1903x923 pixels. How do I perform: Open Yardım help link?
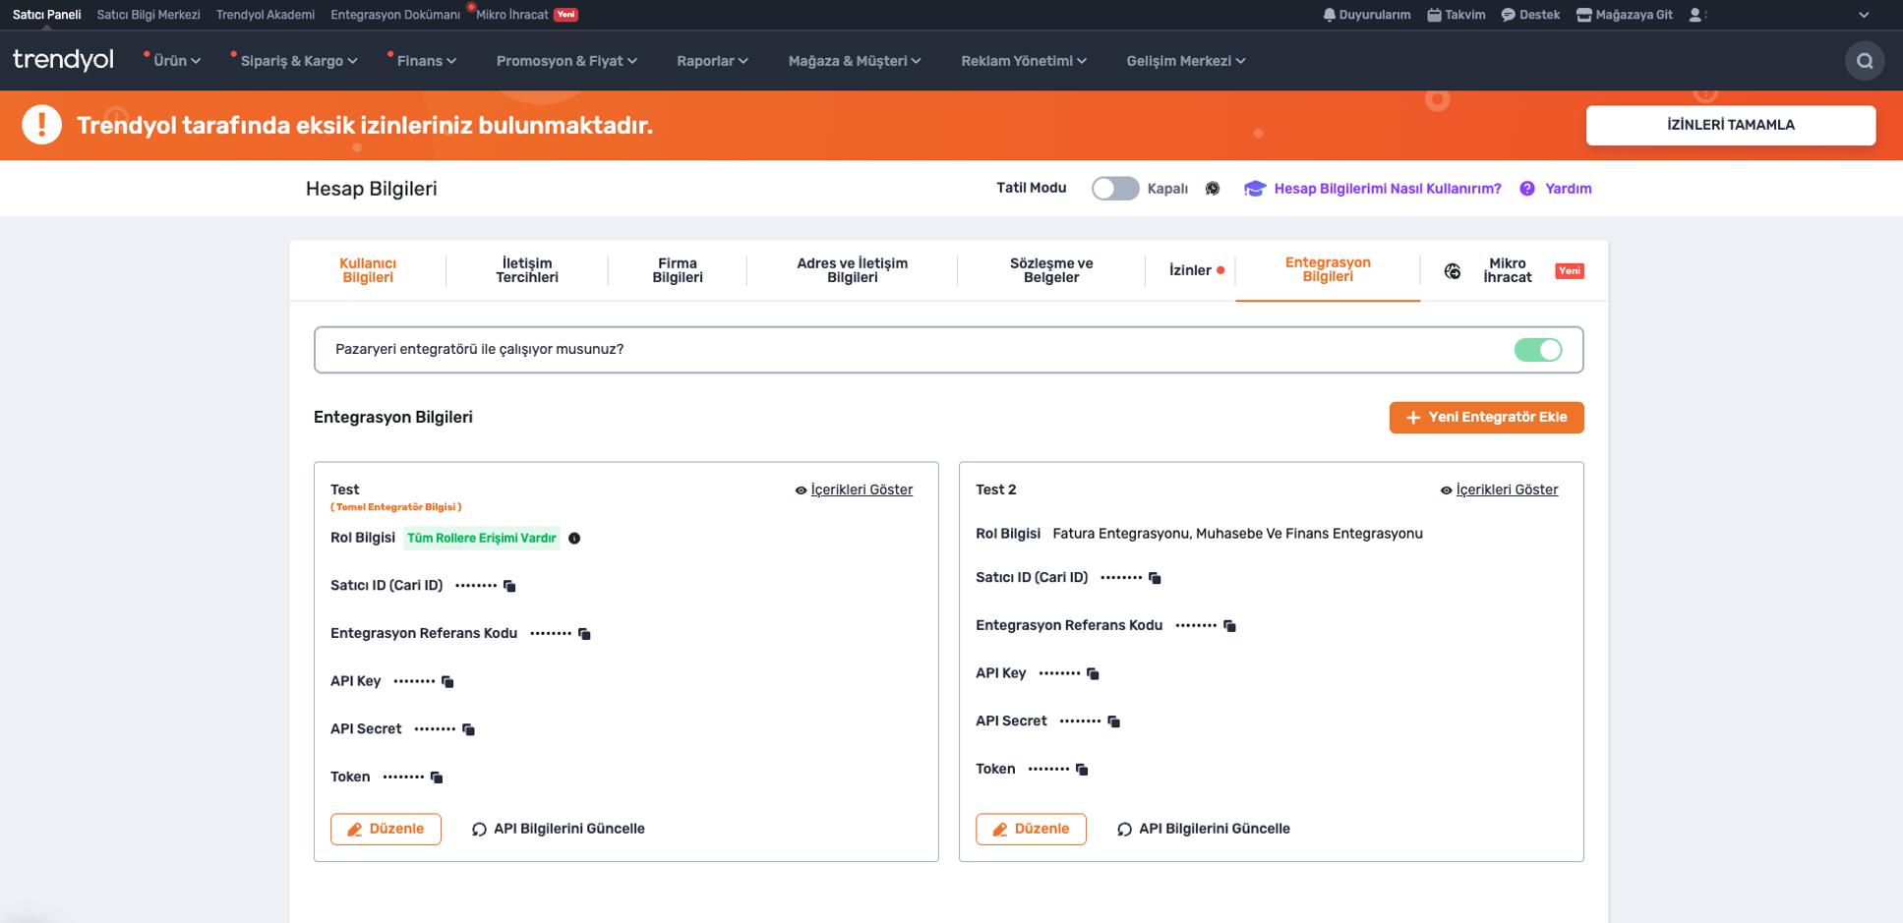(x=1556, y=189)
